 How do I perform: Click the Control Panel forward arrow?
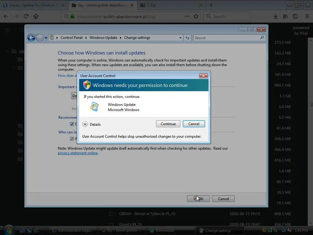(40, 38)
